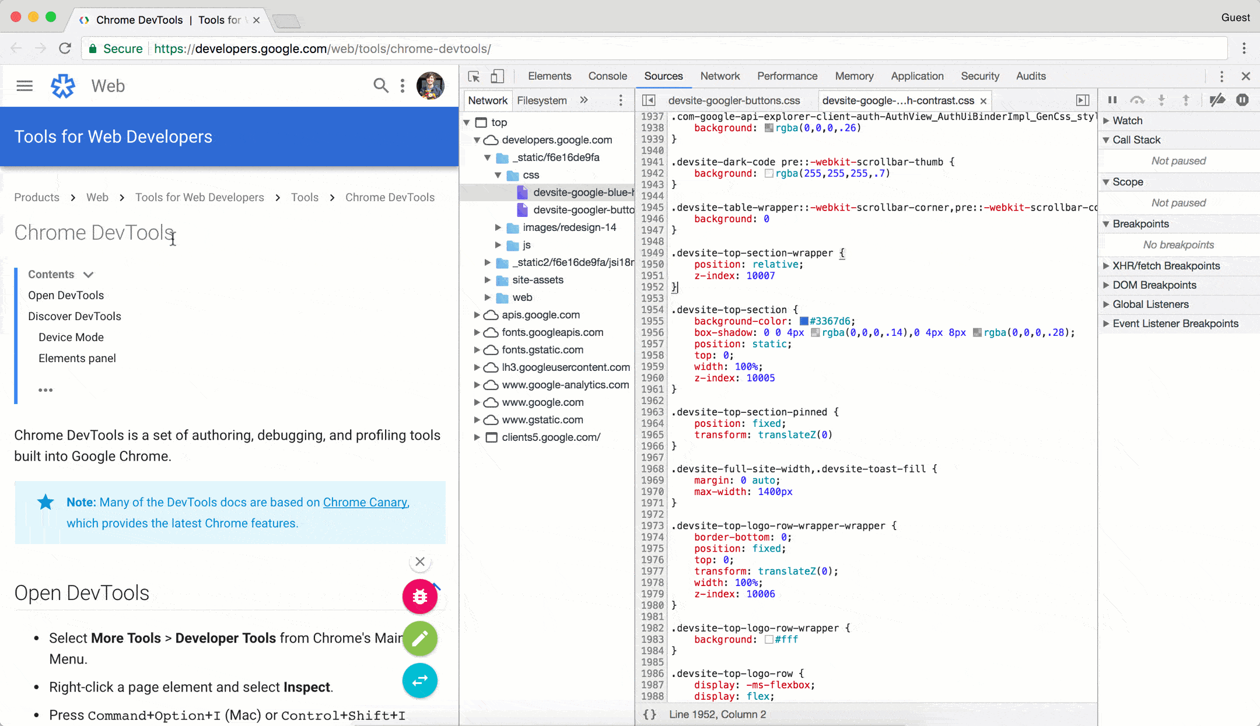The height and width of the screenshot is (726, 1260).
Task: Click the line number input field
Action: (x=716, y=714)
